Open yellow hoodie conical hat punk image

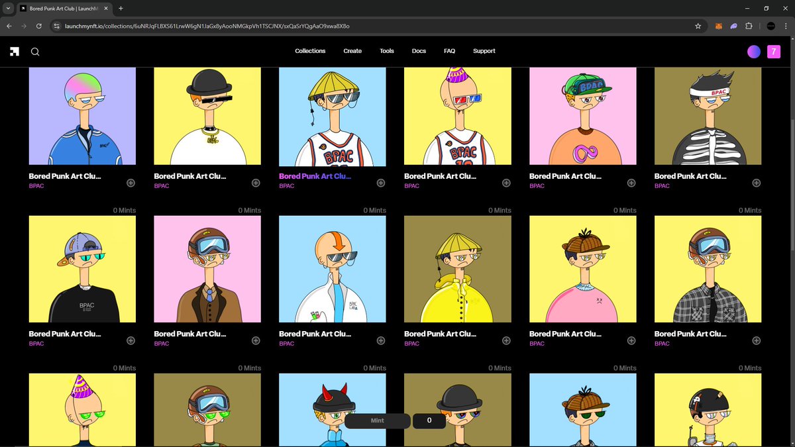tap(458, 269)
